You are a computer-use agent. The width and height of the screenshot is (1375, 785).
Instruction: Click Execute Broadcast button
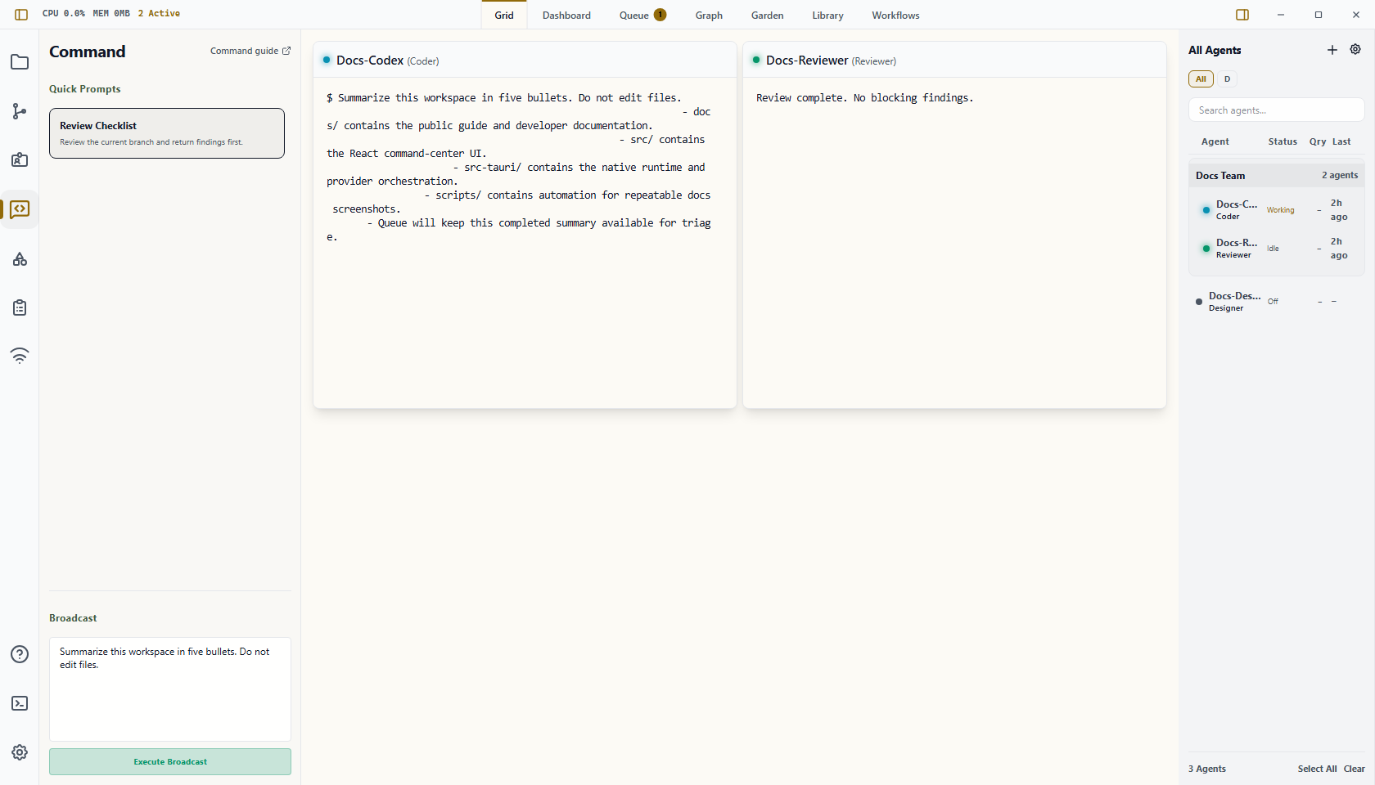click(x=170, y=761)
